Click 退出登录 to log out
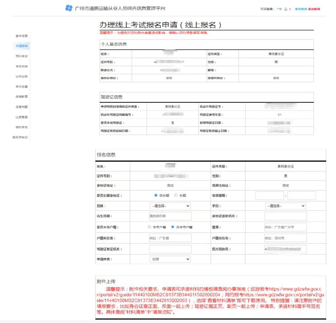Image resolution: width=336 pixels, height=323 pixels. point(314,9)
